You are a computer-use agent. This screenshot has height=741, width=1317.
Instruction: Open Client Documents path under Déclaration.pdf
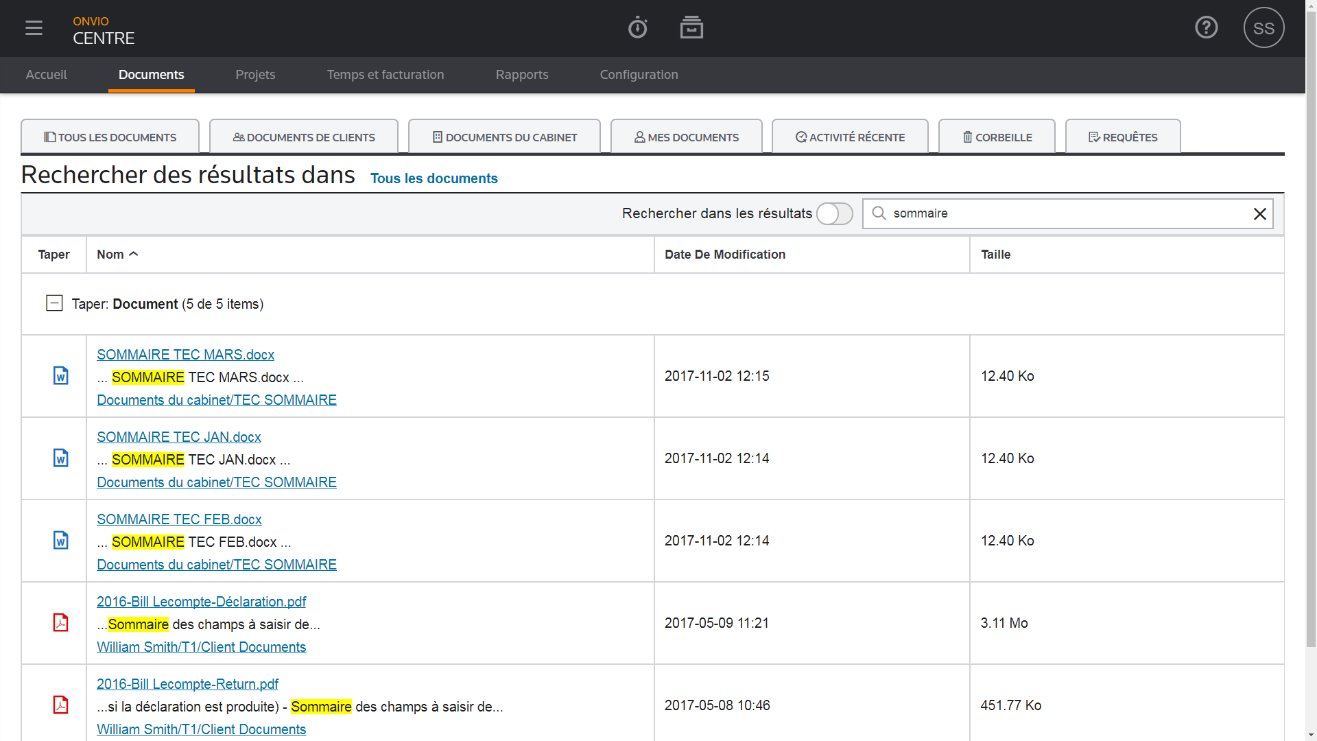point(201,647)
